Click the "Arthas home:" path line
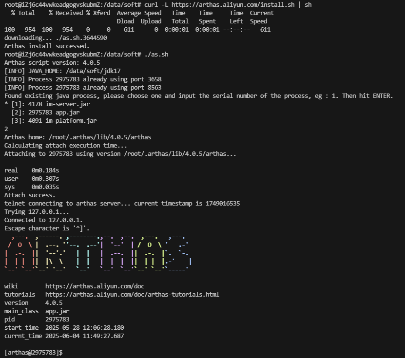The width and height of the screenshot is (405, 358). [x=78, y=137]
